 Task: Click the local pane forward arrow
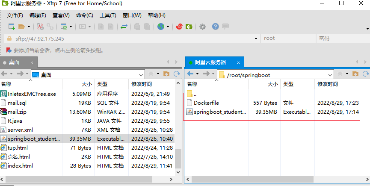point(20,74)
